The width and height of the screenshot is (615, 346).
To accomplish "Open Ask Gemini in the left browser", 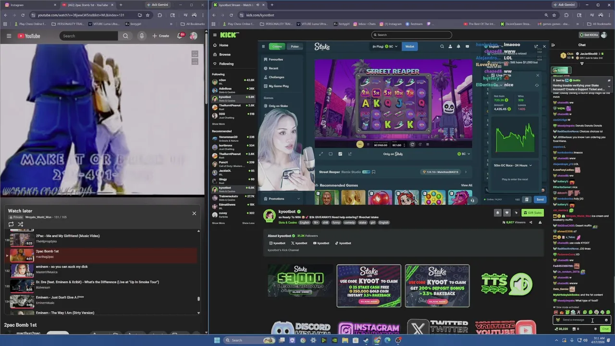I will tap(157, 5).
